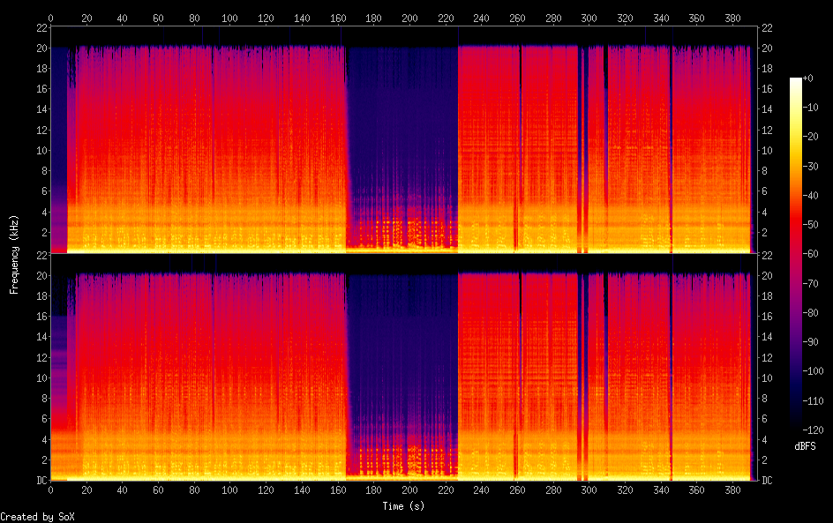This screenshot has width=833, height=523.
Task: Click the "6" kHz label right of the lower channel
Action: click(x=764, y=418)
